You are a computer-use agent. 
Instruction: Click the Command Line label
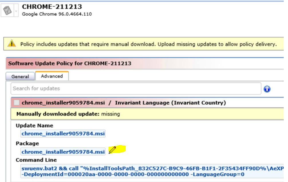36,160
